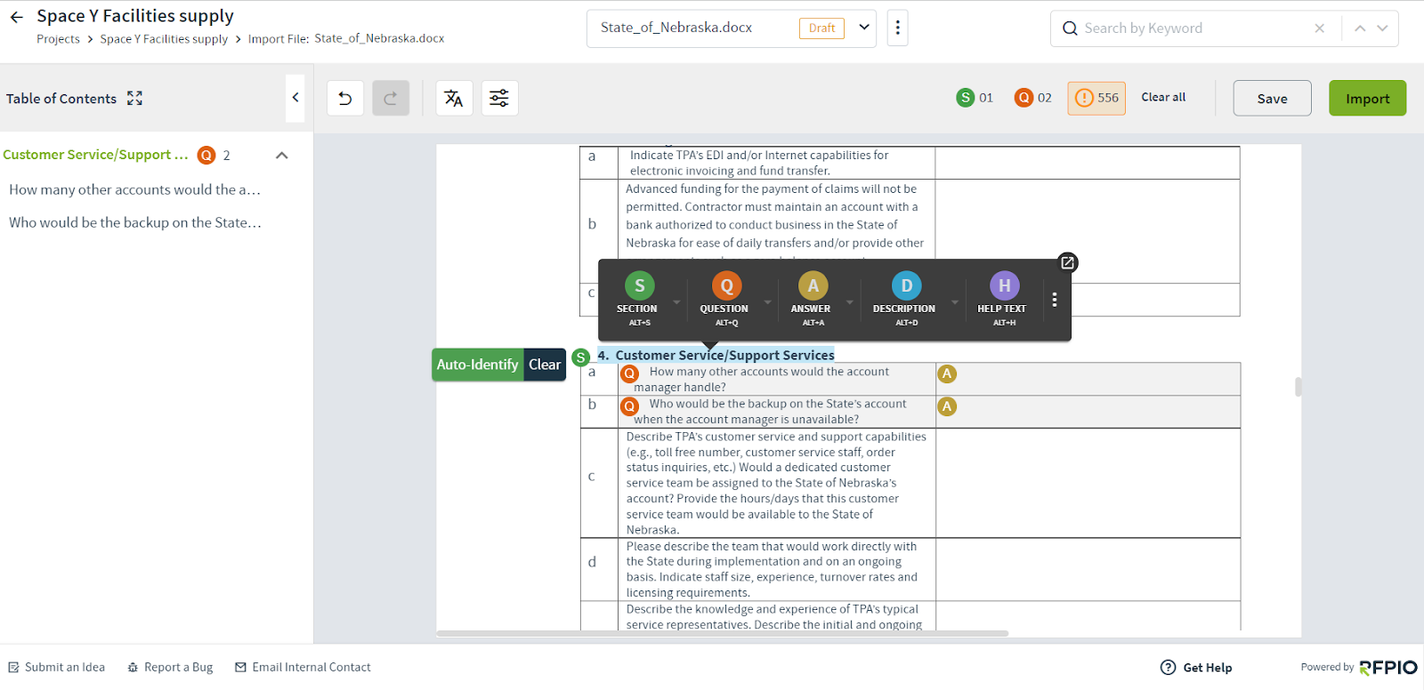Open more options in tagging popup
The width and height of the screenshot is (1424, 690).
1055,301
